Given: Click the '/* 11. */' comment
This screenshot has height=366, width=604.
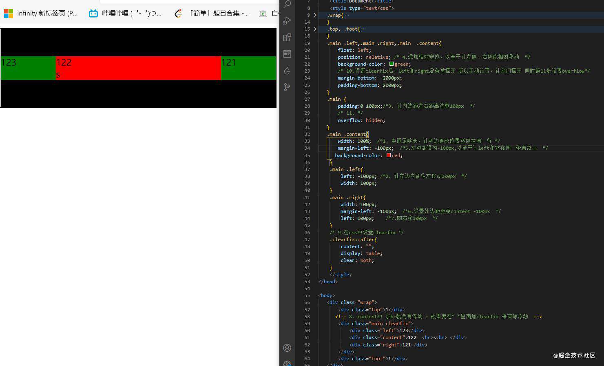Looking at the screenshot, I should (350, 113).
